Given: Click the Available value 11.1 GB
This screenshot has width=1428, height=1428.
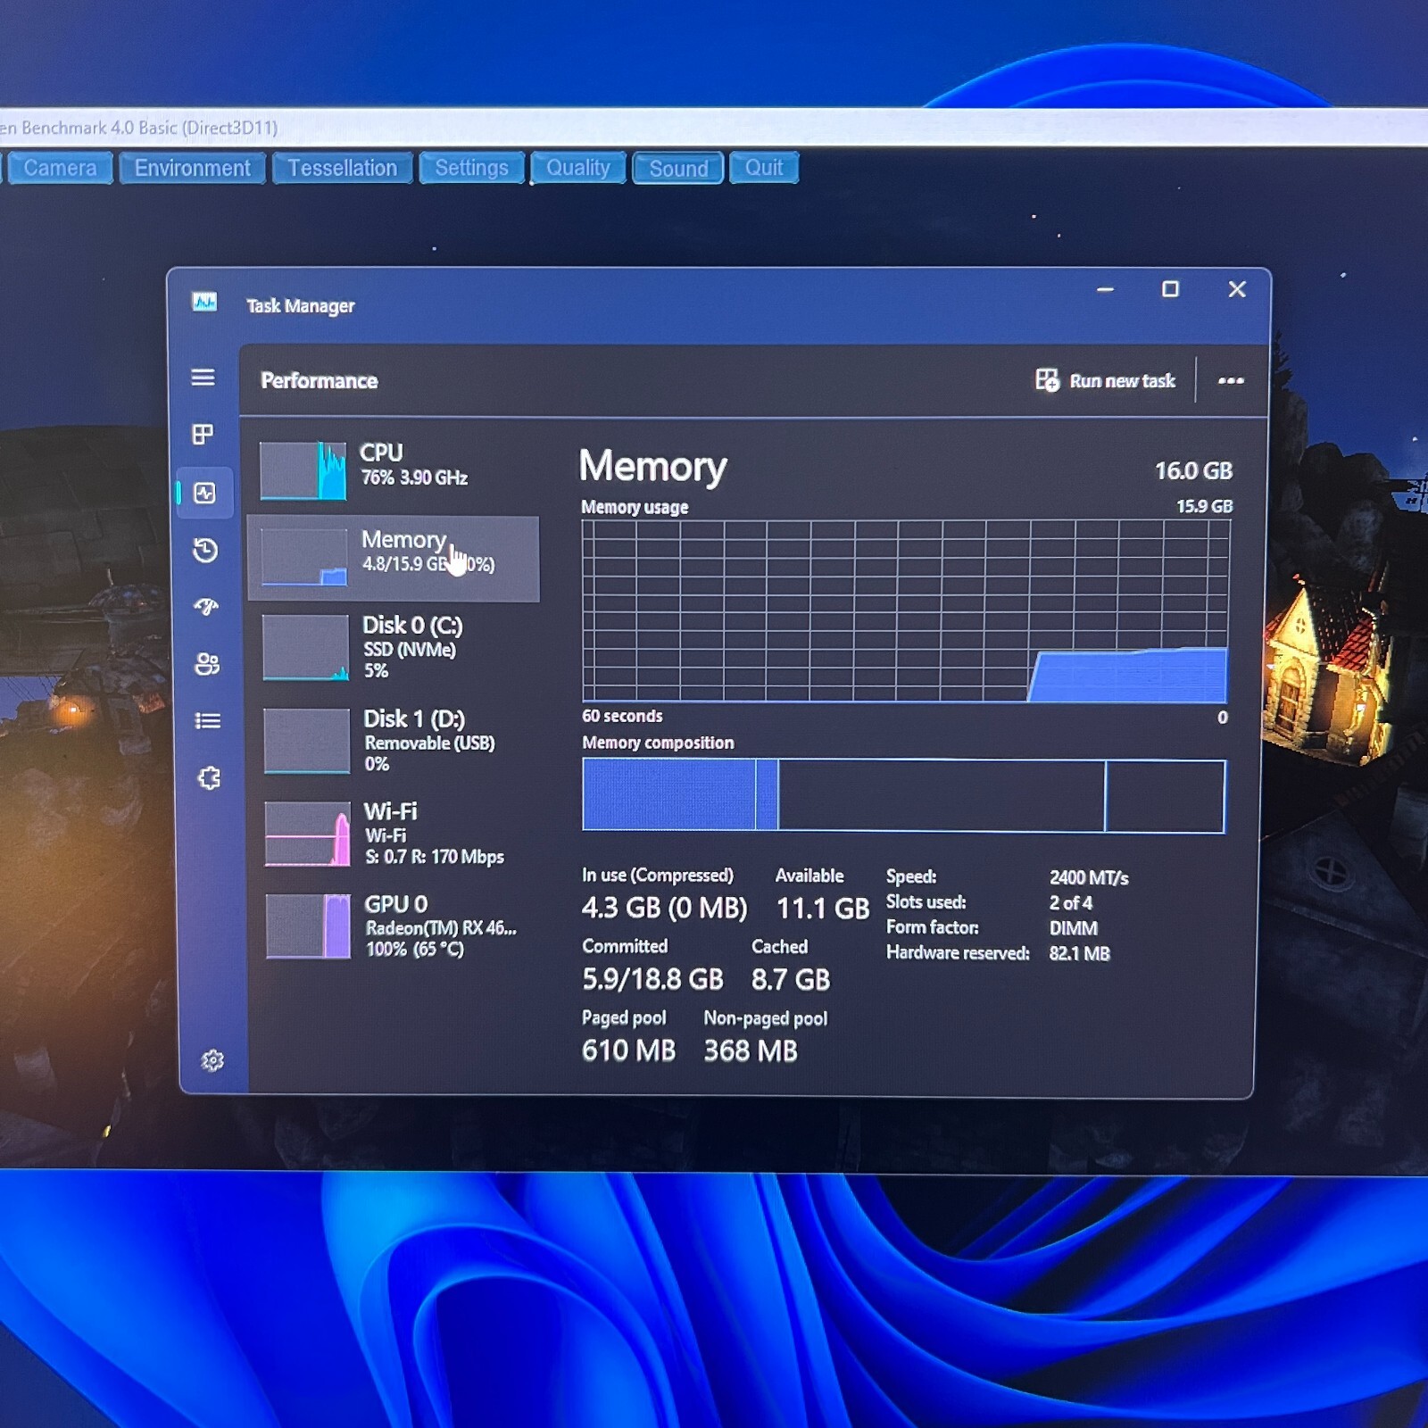Looking at the screenshot, I should coord(822,909).
